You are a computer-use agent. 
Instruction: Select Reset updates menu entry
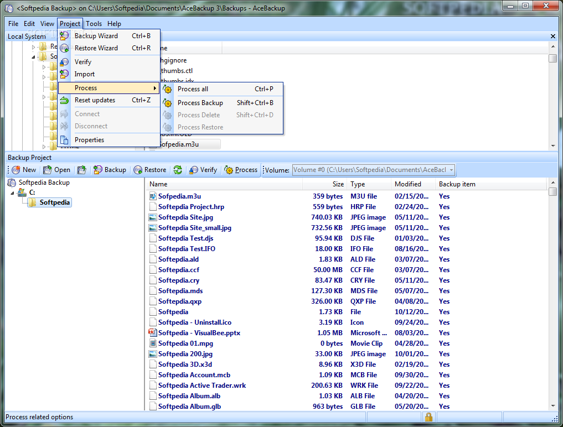(x=109, y=100)
